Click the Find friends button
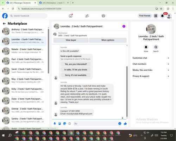 tap(145, 16)
